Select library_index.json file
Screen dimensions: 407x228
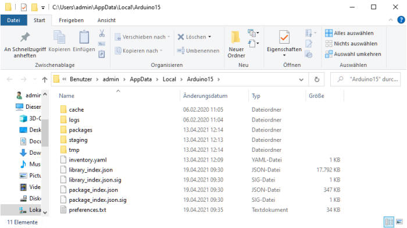(x=91, y=170)
